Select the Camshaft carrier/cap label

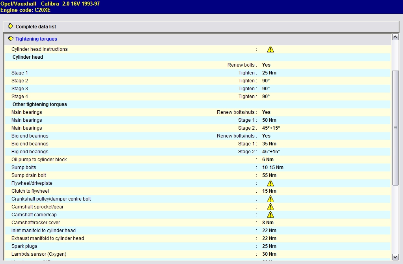coord(34,215)
